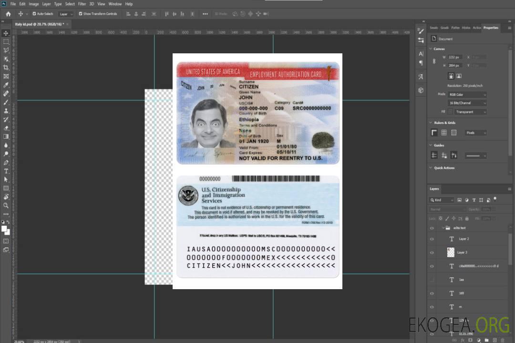The height and width of the screenshot is (343, 515).
Task: Click the foreground color swatch
Action: pyautogui.click(x=4, y=229)
